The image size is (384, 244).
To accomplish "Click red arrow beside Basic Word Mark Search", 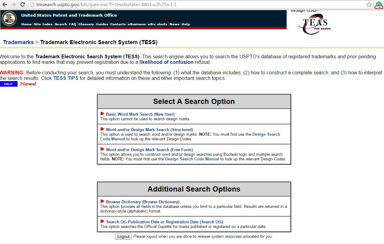I will coord(102,114).
